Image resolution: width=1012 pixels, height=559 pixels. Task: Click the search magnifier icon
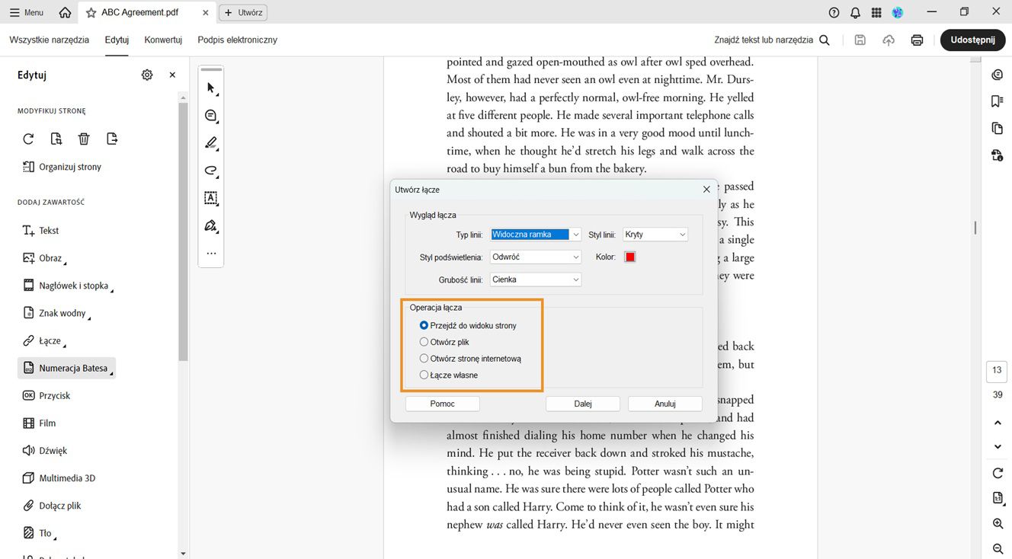[x=825, y=40]
